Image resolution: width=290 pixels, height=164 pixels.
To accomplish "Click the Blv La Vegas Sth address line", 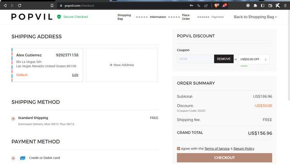I will [29, 62].
